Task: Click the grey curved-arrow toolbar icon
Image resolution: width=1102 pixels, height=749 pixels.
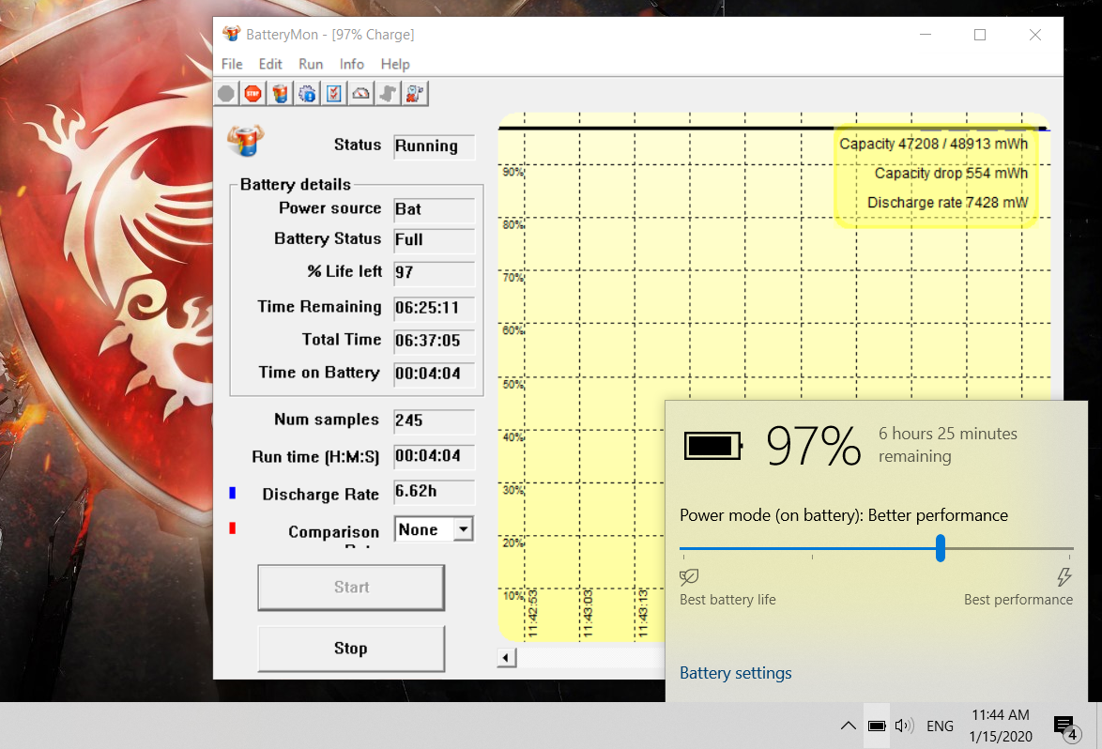Action: [x=388, y=94]
